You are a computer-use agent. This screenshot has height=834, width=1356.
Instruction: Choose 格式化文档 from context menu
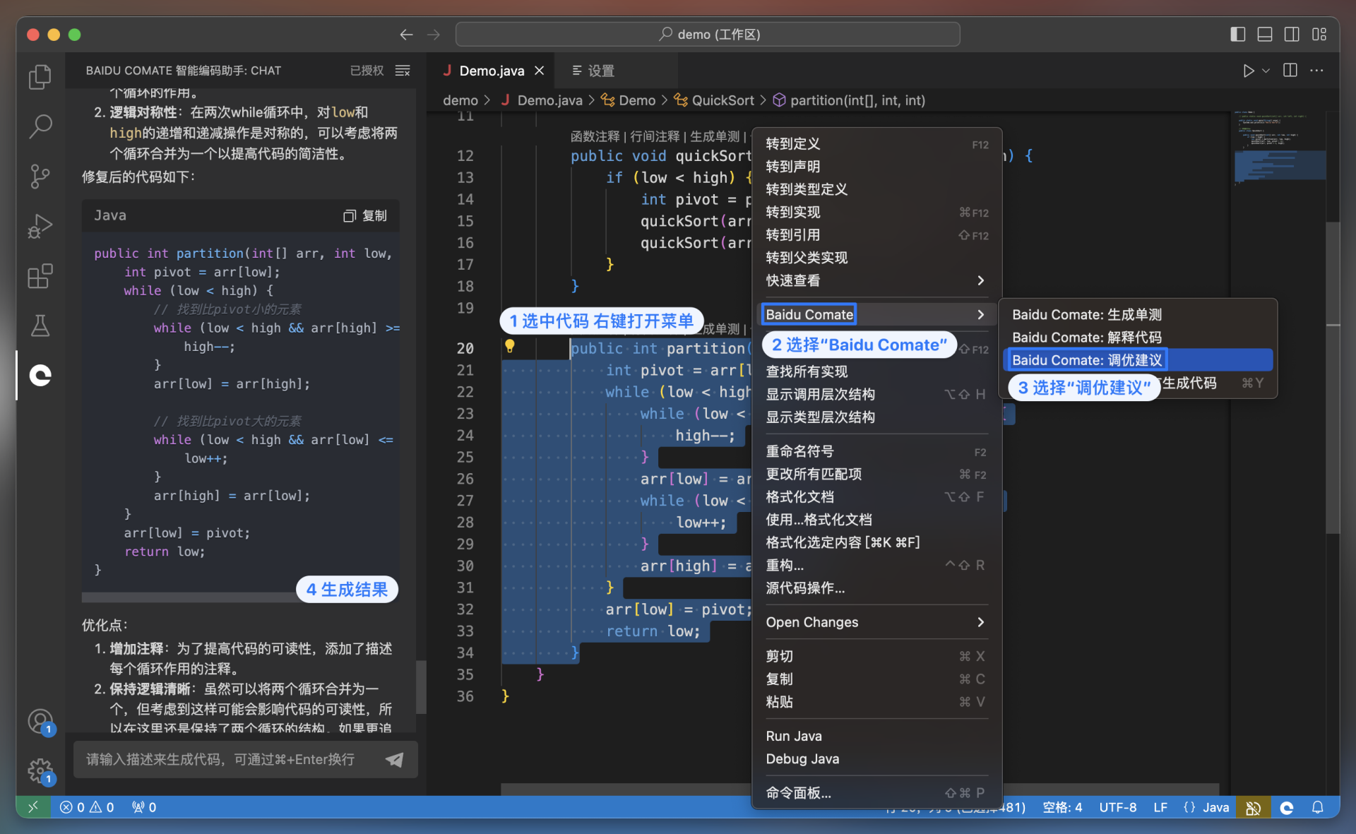pyautogui.click(x=800, y=497)
